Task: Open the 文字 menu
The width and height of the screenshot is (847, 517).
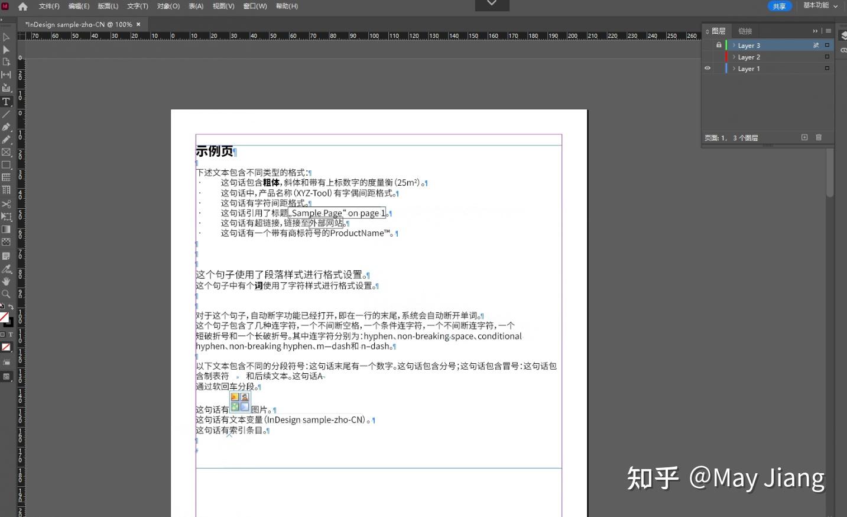Action: click(x=137, y=6)
